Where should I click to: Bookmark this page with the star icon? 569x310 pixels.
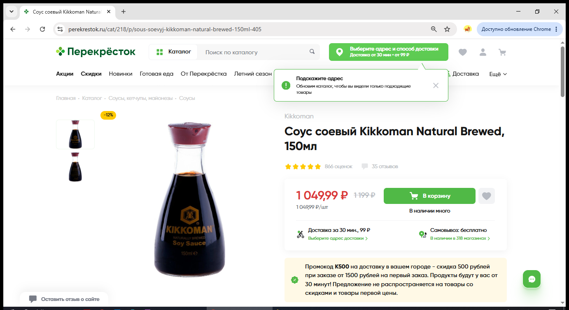coord(447,29)
